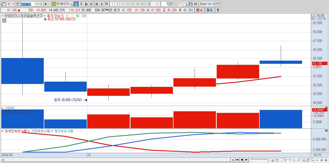The image size is (329, 163).
Task: Click the A auto-fit icon
Action: pos(326,160)
